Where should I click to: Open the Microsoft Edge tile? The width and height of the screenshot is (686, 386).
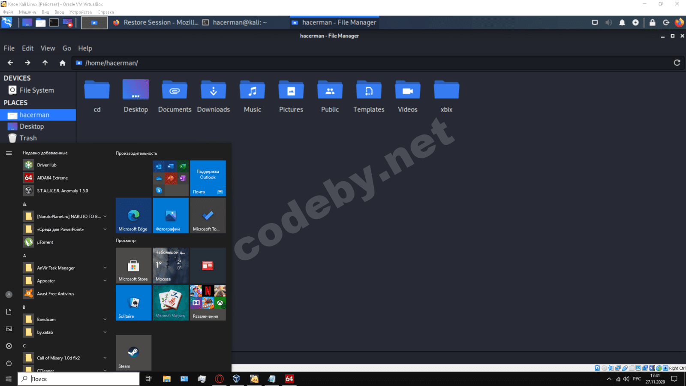(133, 215)
